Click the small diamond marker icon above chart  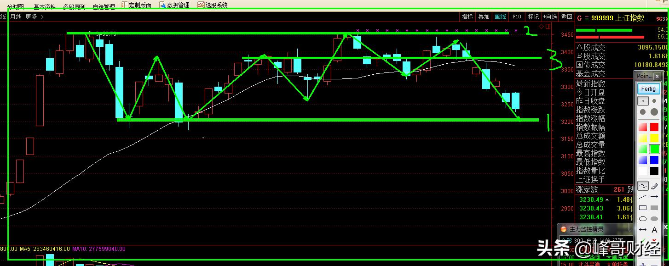(x=541, y=27)
